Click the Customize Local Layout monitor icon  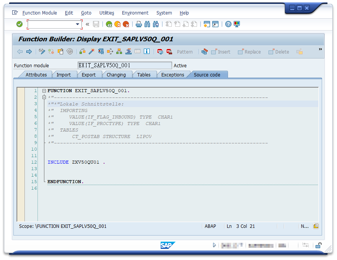(237, 24)
